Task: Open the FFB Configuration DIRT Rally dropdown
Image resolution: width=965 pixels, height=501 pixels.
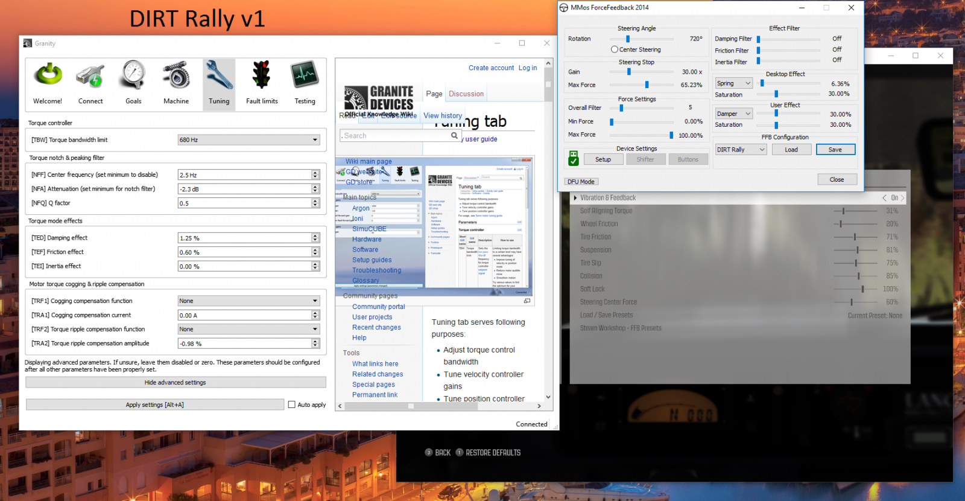Action: point(741,150)
